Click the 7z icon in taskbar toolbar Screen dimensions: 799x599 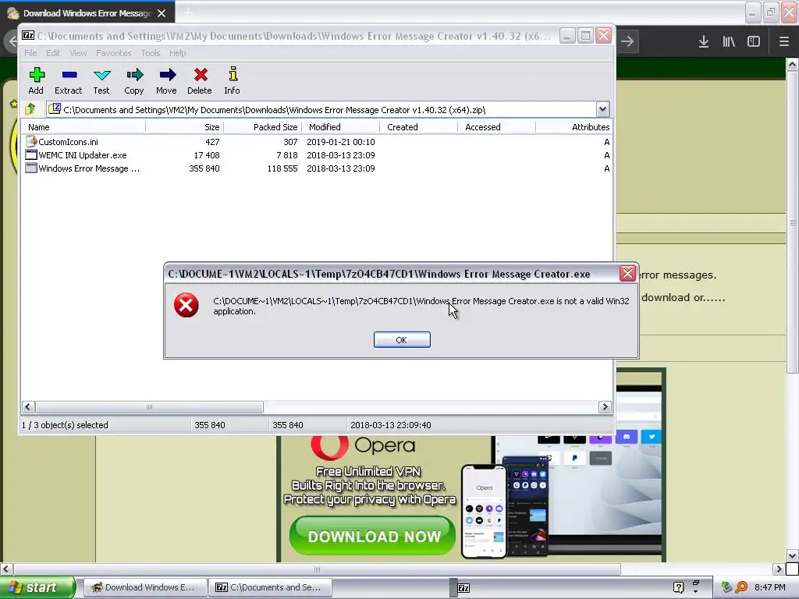(x=463, y=588)
